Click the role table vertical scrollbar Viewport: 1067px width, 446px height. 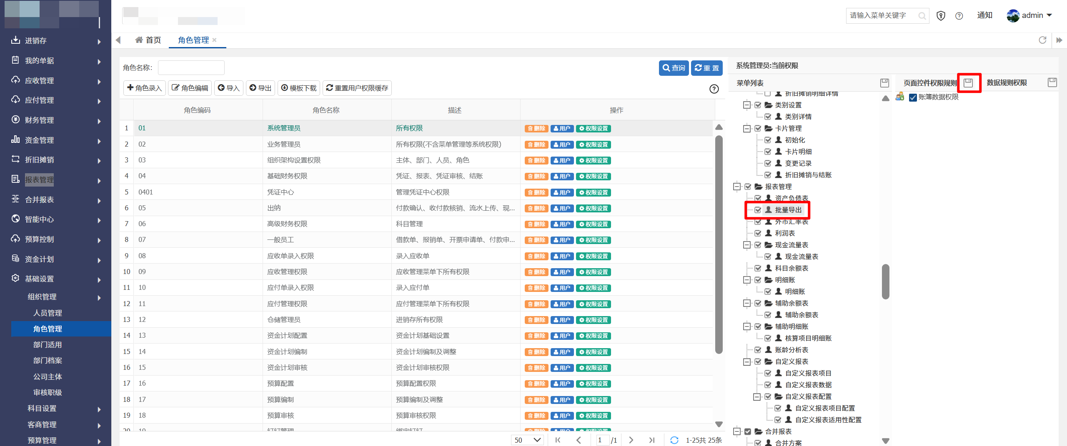[719, 245]
